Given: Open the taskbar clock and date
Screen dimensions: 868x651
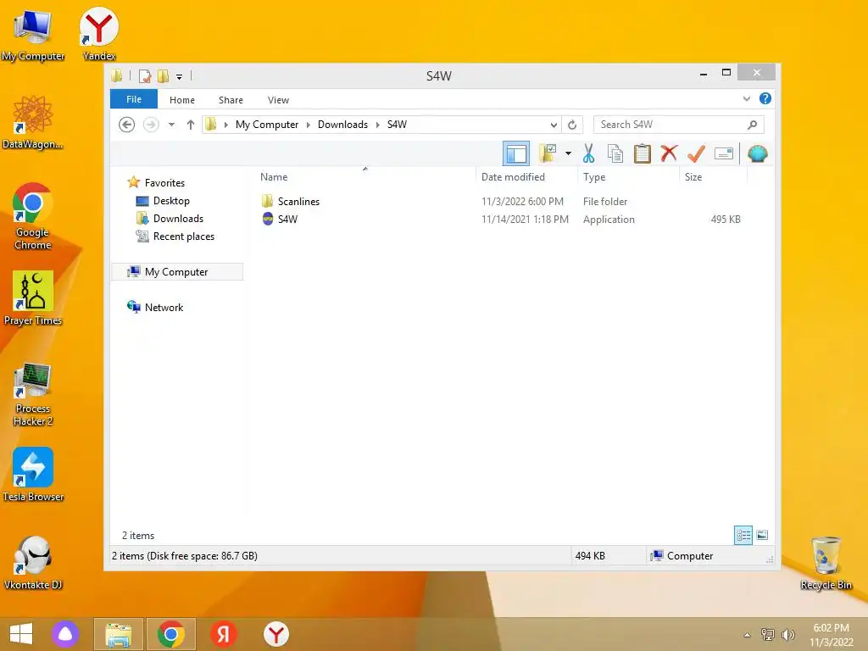Looking at the screenshot, I should 831,635.
